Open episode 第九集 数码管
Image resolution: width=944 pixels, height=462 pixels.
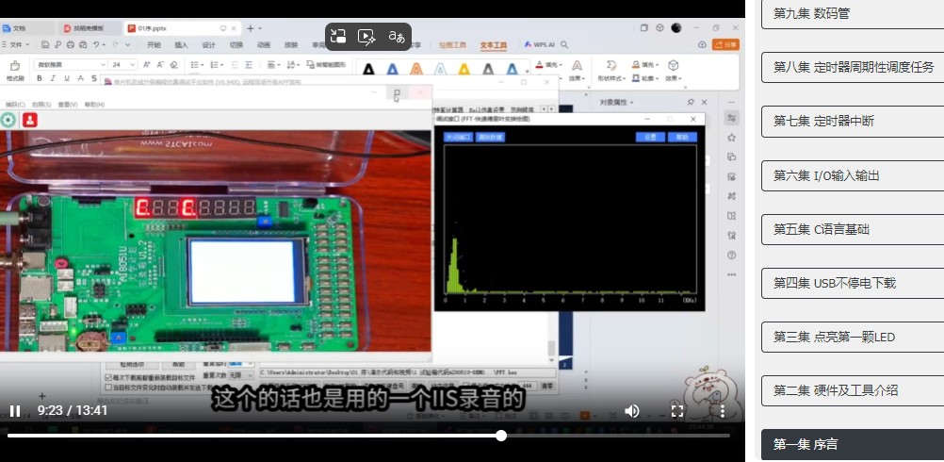coord(854,14)
